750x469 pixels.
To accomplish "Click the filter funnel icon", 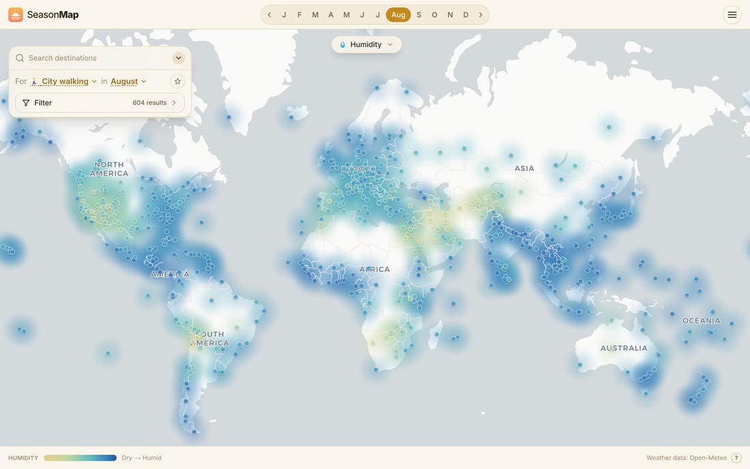I will pyautogui.click(x=26, y=103).
